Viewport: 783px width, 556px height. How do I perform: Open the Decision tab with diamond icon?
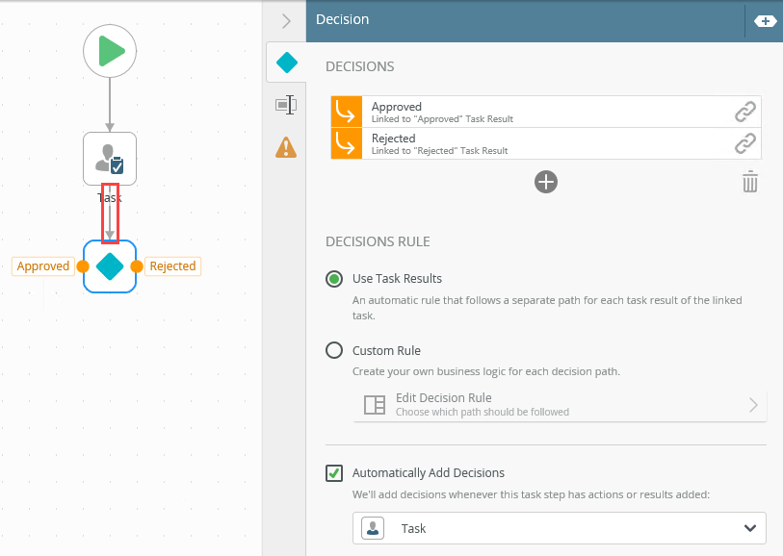pos(286,63)
